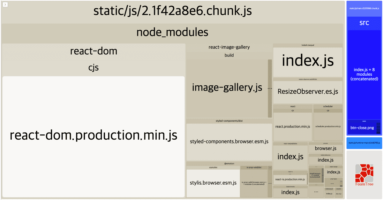
Task: Select the react-is.production.min.js module
Action: 290,180
